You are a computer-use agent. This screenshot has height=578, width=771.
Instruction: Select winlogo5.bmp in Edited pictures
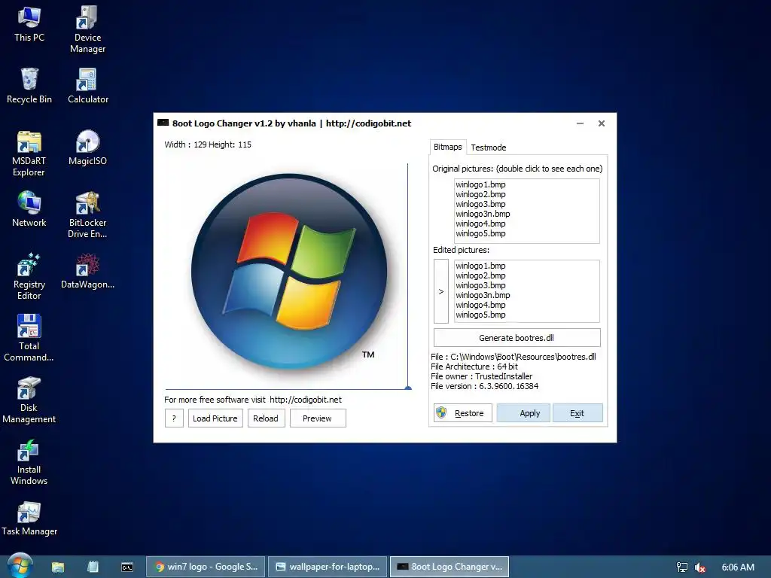click(x=480, y=315)
